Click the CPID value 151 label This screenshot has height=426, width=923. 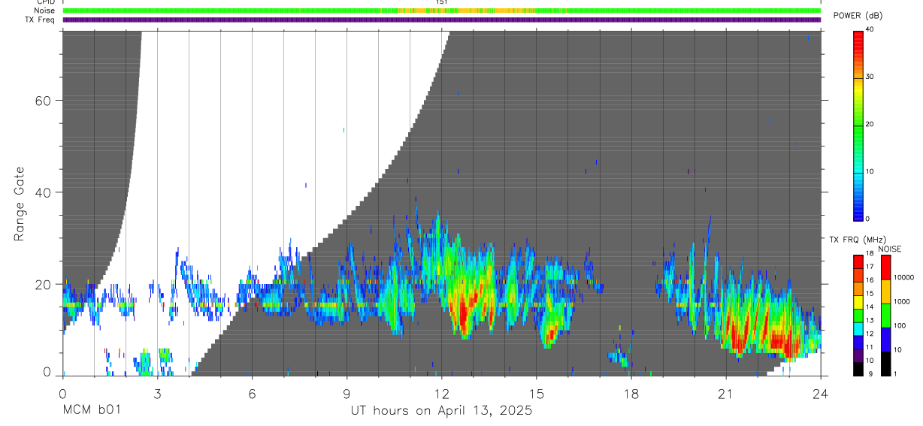[442, 2]
